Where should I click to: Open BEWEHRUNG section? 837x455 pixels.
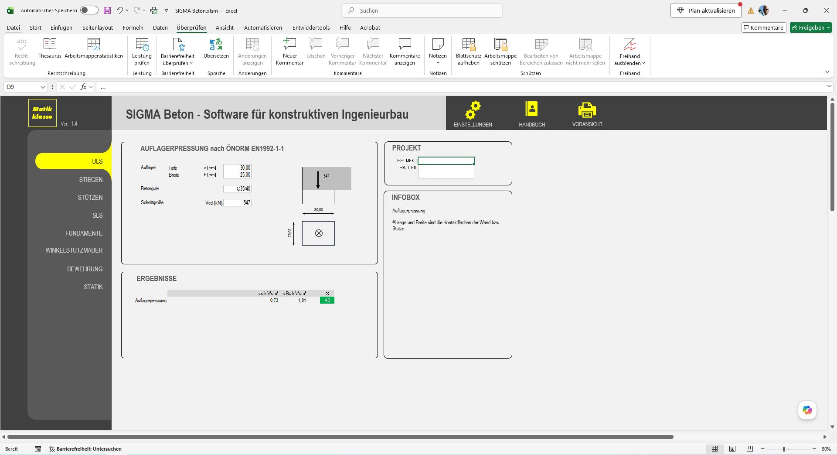click(85, 269)
